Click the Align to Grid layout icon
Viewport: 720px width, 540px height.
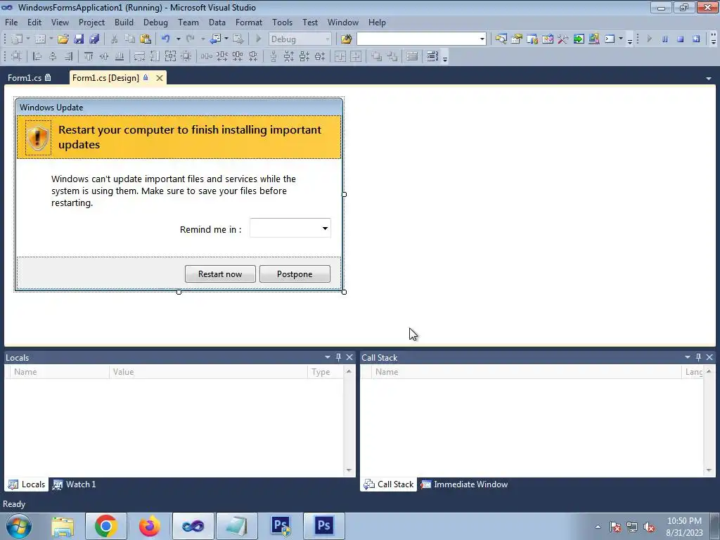16,56
